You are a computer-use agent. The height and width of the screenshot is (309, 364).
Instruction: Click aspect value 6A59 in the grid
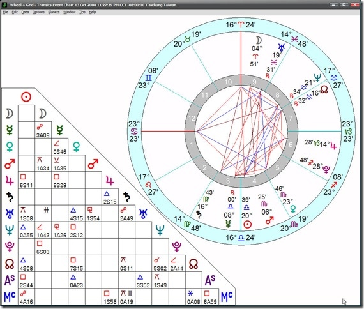click(x=210, y=302)
